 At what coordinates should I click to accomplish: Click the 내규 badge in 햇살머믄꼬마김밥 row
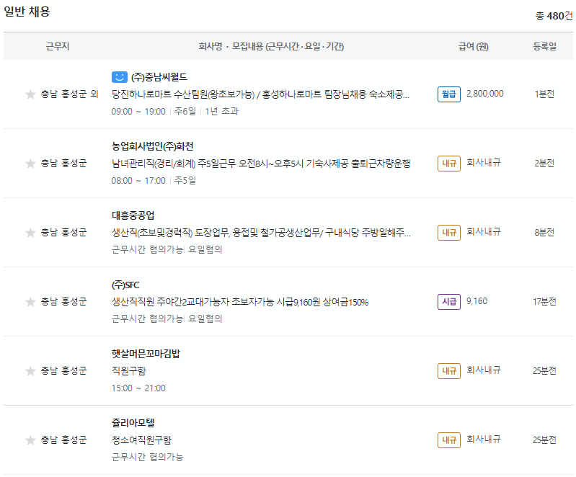(449, 371)
